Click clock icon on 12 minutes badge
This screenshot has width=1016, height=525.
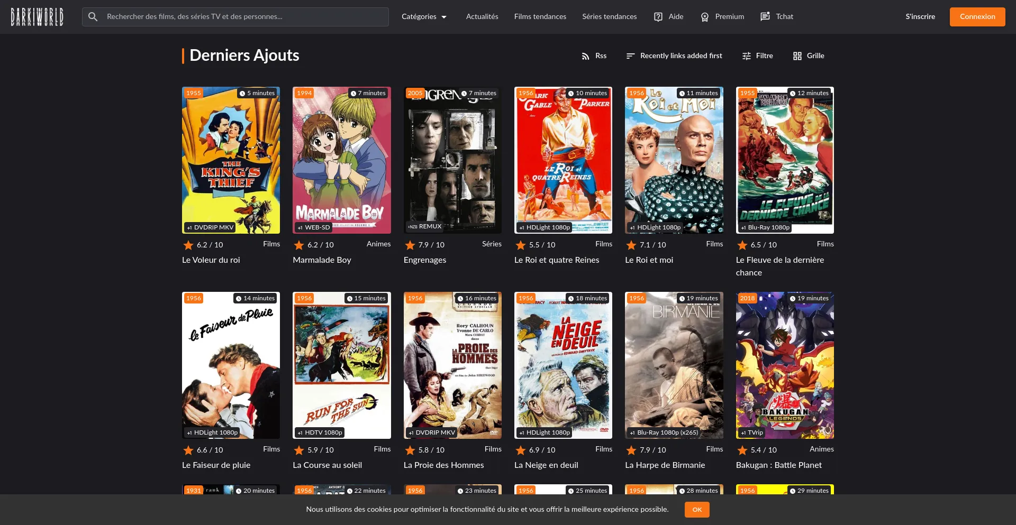pos(793,94)
